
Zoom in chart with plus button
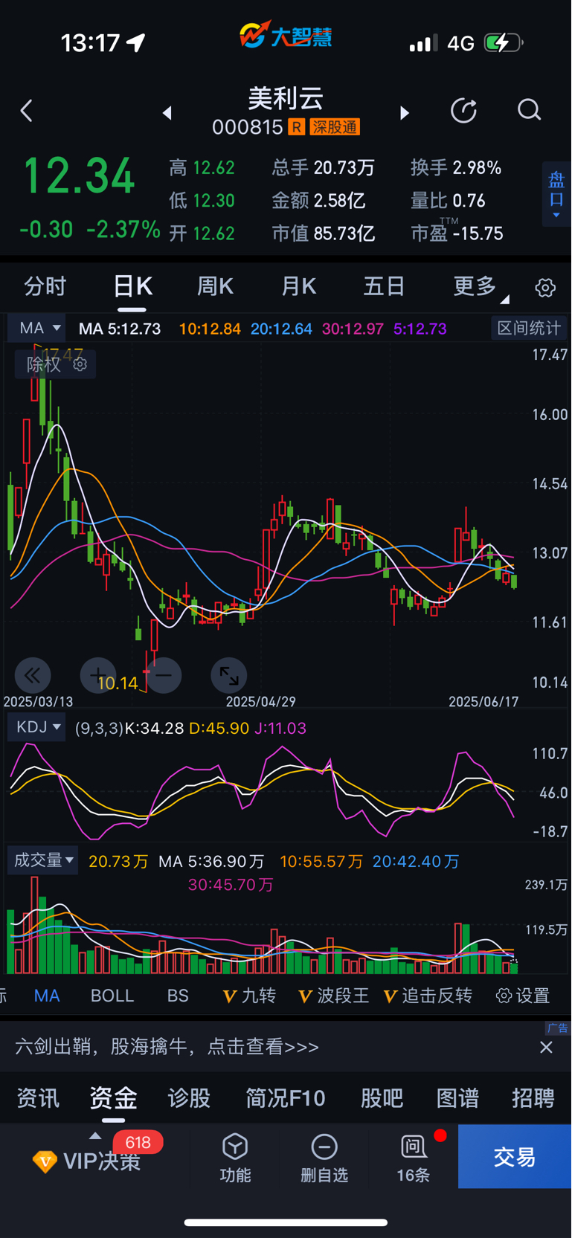(x=98, y=675)
